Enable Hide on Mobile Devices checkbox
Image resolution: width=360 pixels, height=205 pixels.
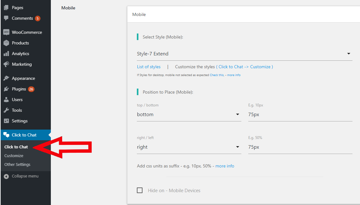140,190
